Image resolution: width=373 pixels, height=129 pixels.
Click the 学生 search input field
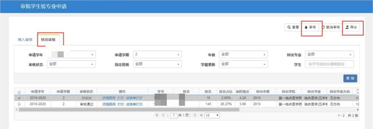329,64
